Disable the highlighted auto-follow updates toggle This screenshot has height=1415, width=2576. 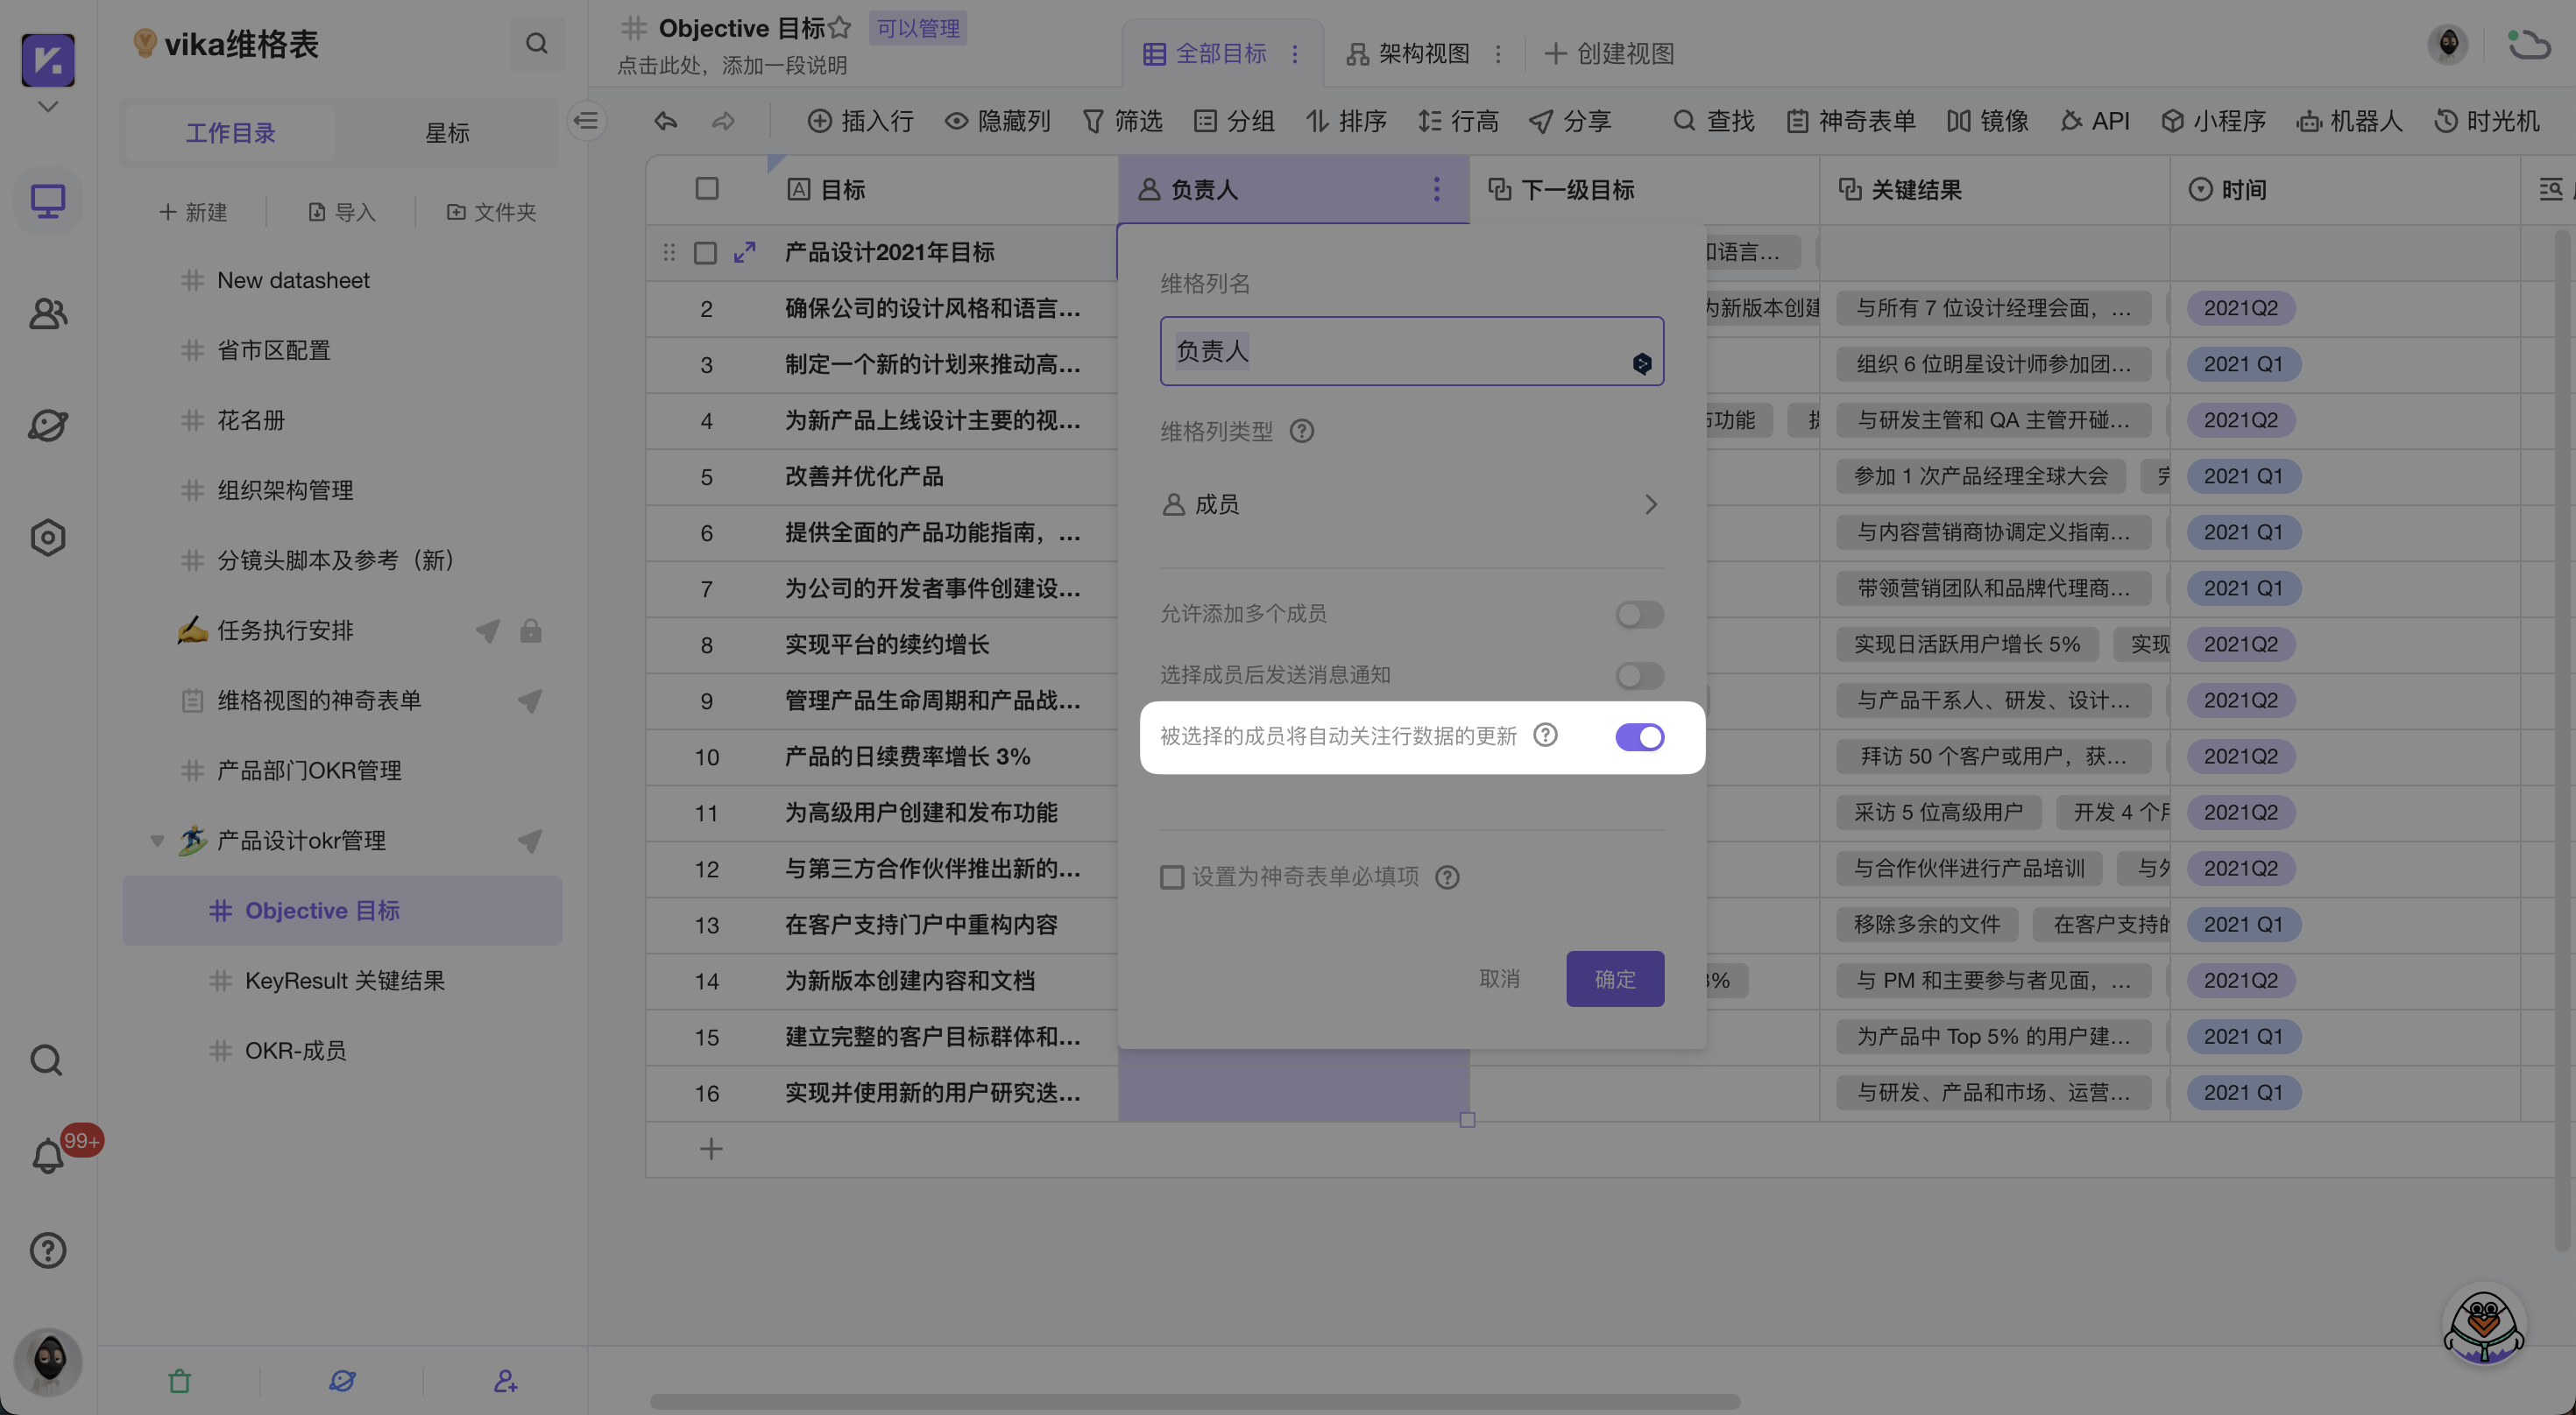1639,736
